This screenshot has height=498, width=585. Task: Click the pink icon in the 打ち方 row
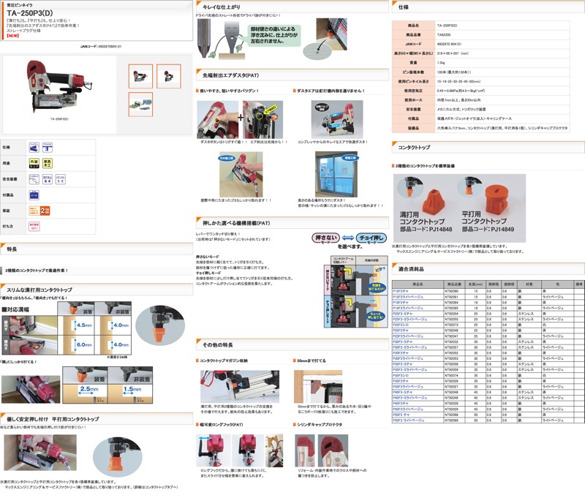point(34,227)
